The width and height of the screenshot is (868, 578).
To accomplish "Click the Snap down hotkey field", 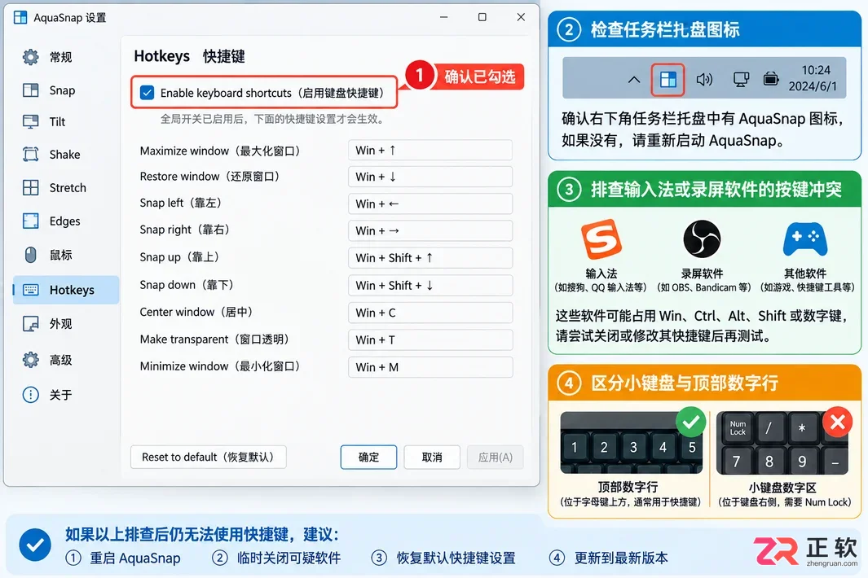I will (430, 286).
